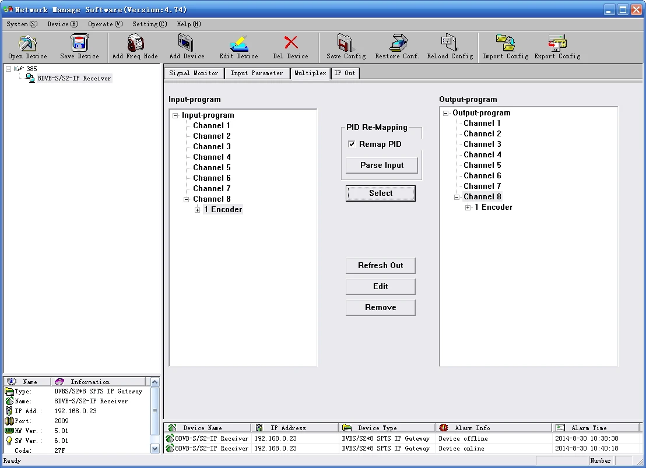The image size is (646, 468).
Task: Open the Operate menu
Action: click(x=105, y=24)
